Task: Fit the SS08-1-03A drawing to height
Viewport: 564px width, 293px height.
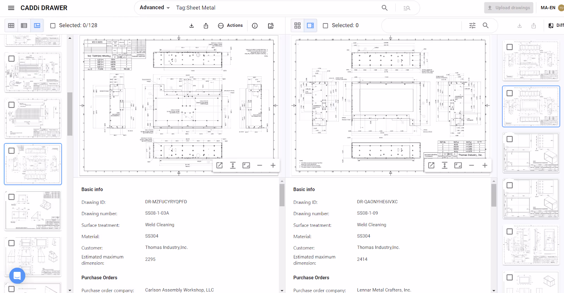Action: (233, 165)
